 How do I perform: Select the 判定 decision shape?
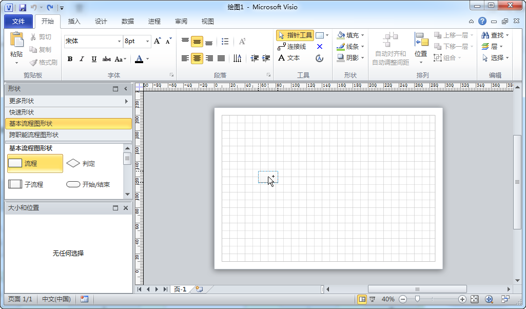pyautogui.click(x=81, y=164)
